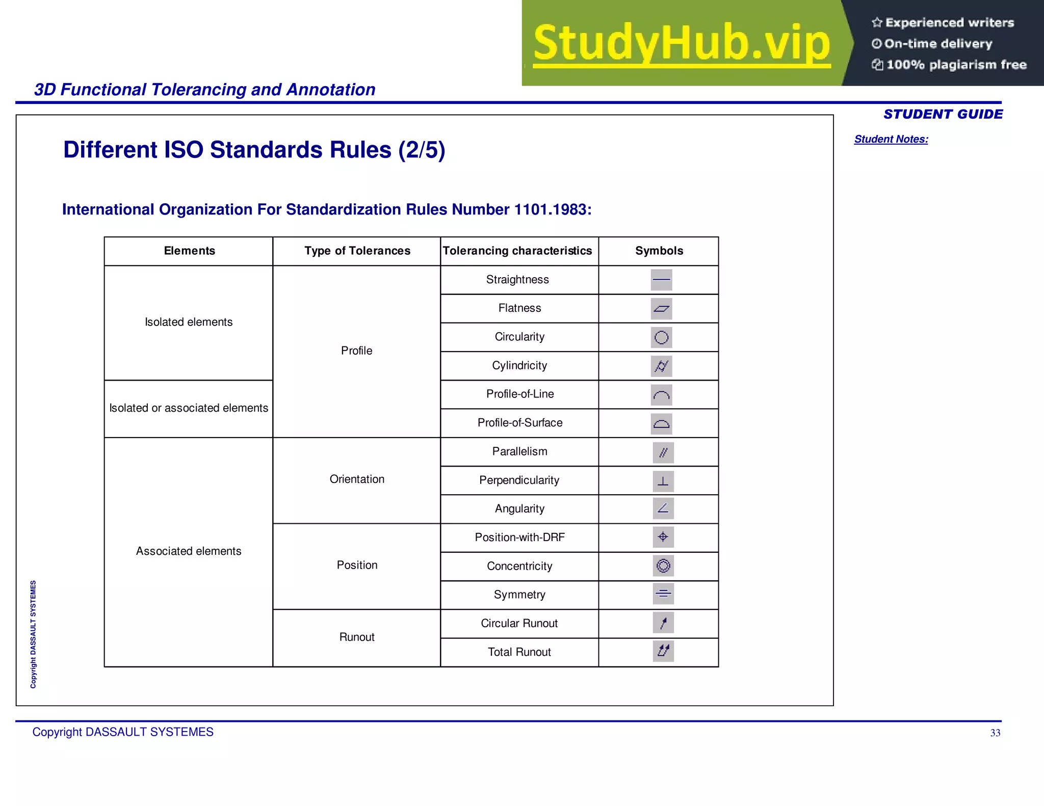Click the Student Notes underlined heading

coord(891,139)
